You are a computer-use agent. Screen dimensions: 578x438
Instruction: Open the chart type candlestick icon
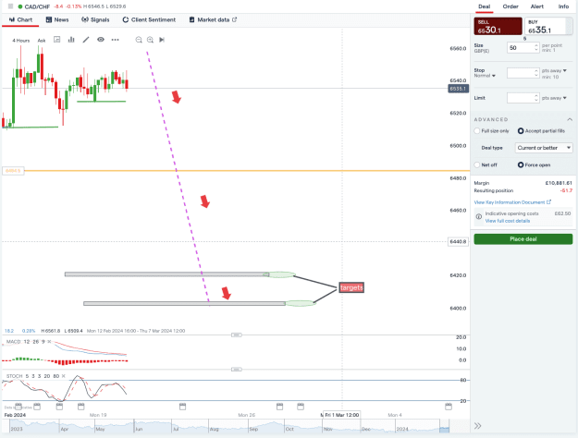[56, 40]
